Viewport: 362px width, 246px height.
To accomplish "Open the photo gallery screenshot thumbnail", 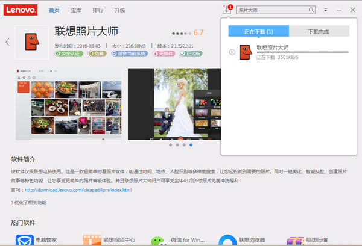I will tap(68, 104).
